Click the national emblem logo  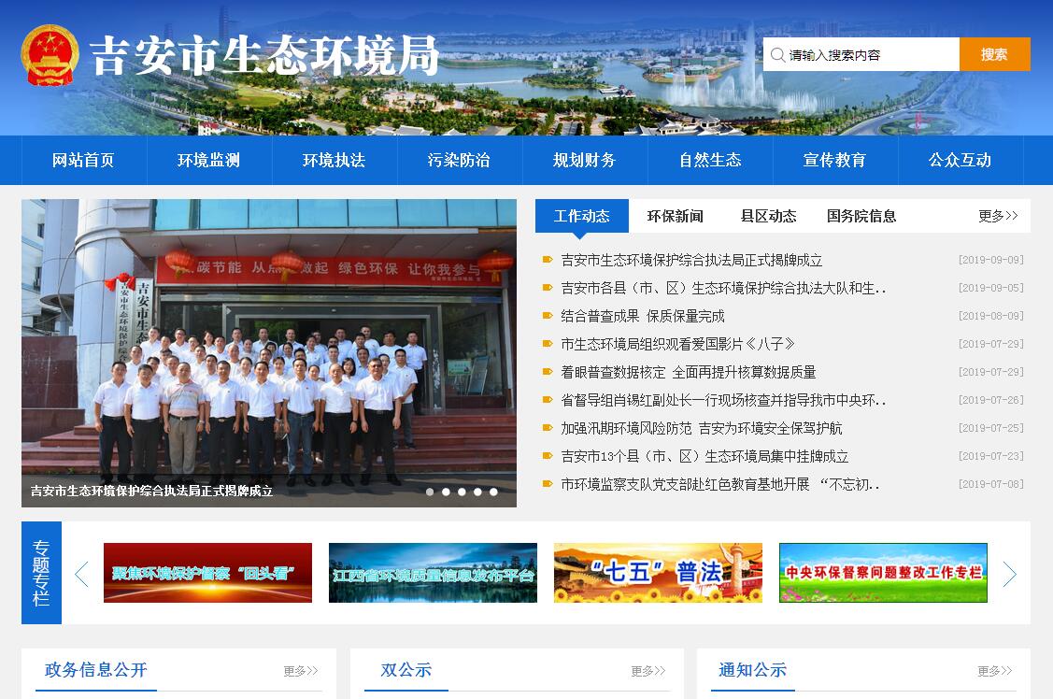(x=50, y=55)
